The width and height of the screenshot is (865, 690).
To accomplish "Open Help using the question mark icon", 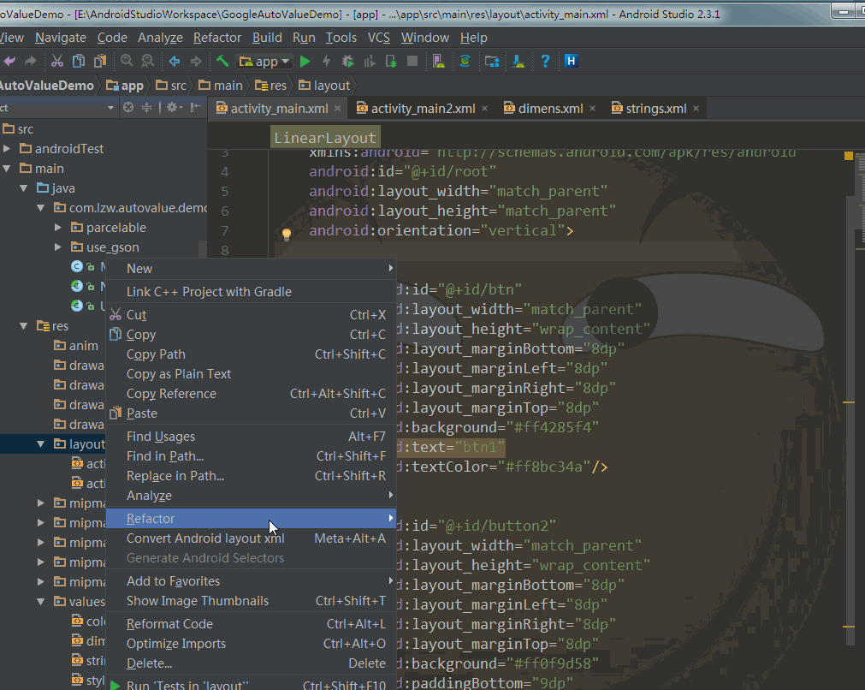I will (544, 61).
